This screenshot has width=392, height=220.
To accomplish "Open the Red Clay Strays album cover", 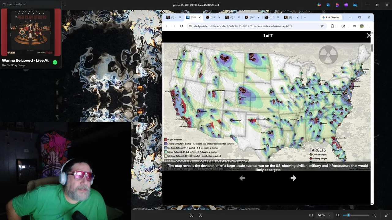I will tap(31, 32).
